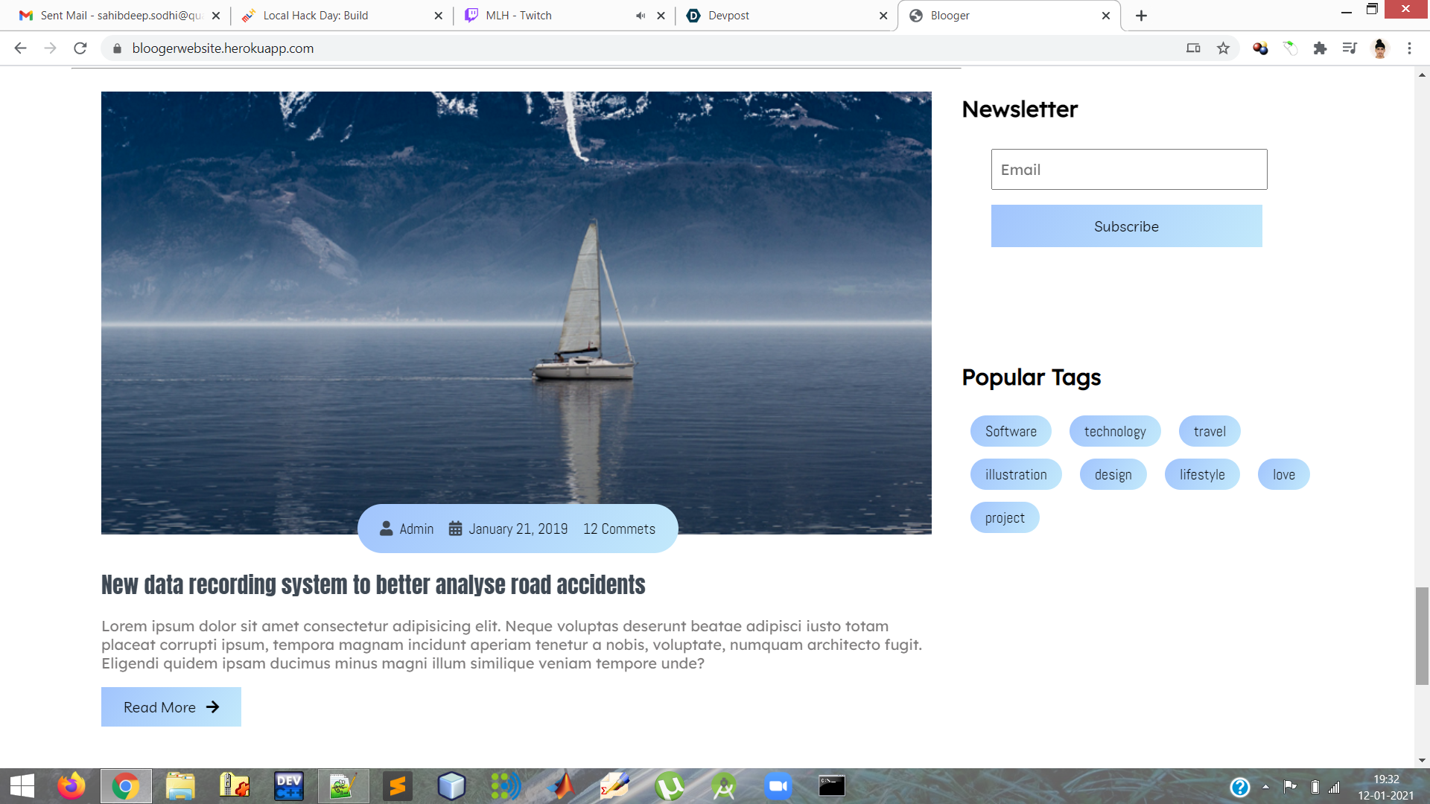The image size is (1430, 804).
Task: Open Chrome three-dot menu
Action: tap(1409, 48)
